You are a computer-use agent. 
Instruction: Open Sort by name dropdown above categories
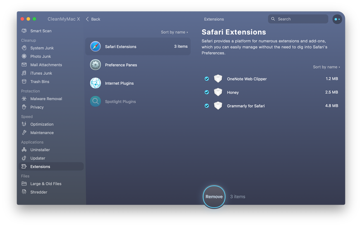pos(174,32)
